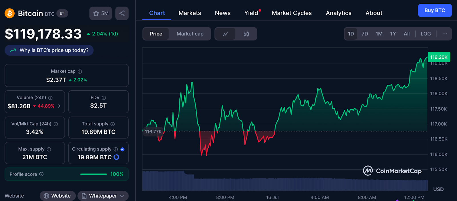Click the CoinMarketCap logo on chart
Viewport: 457px width, 201px height.
pos(392,171)
